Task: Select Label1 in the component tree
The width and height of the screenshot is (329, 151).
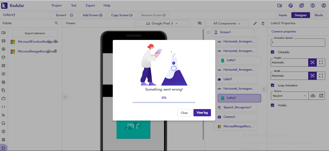Action: pos(236,79)
